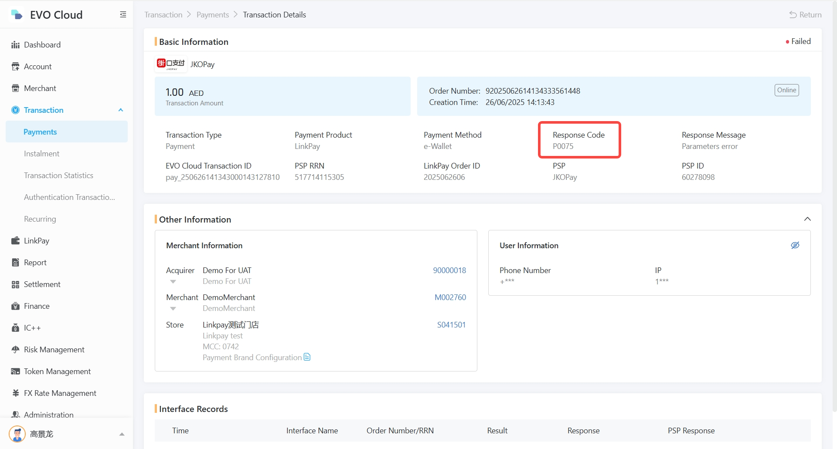Viewport: 837px width, 449px height.
Task: Collapse the Transaction menu group
Action: point(121,110)
